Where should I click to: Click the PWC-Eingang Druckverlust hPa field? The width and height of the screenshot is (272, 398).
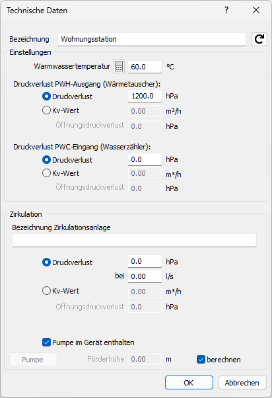pyautogui.click(x=145, y=159)
